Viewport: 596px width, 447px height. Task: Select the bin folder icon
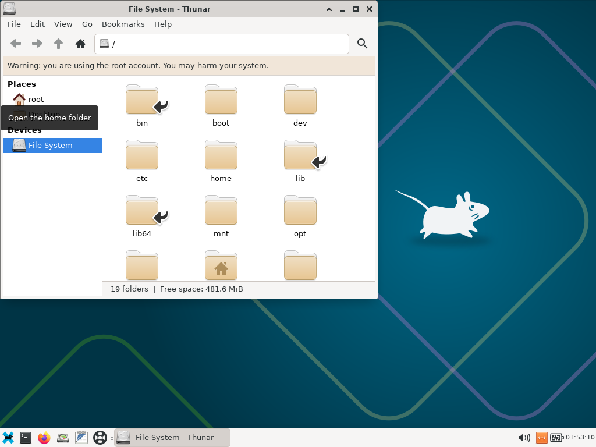[142, 100]
